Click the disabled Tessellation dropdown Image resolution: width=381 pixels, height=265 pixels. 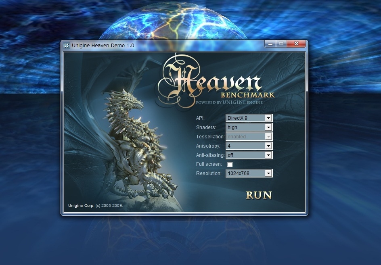tap(249, 136)
